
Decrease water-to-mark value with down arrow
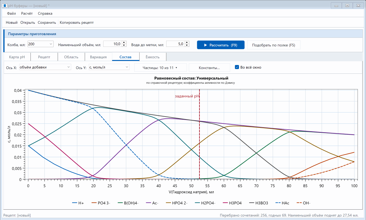tap(187, 45)
